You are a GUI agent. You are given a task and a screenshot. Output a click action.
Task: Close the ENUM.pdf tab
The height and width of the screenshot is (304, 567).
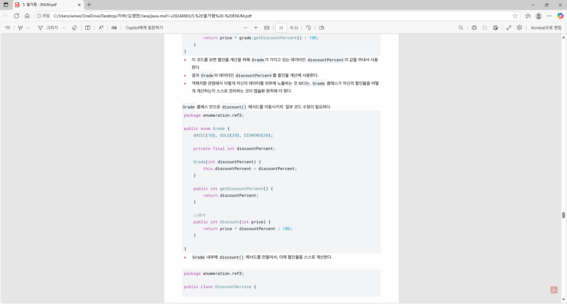click(79, 5)
